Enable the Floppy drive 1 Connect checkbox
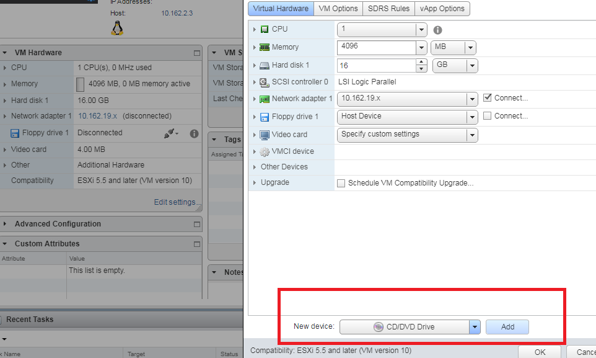This screenshot has height=358, width=596. 487,116
